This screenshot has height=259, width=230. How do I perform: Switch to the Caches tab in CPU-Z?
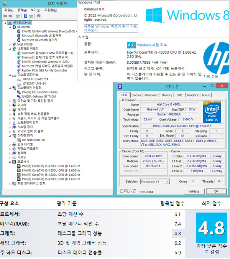tap(136, 95)
